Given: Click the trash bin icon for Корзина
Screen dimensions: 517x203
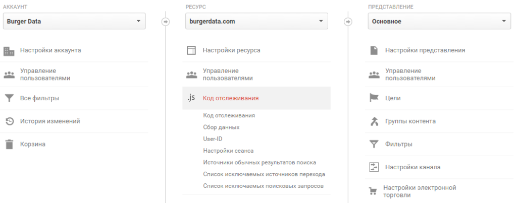Looking at the screenshot, I should click(x=9, y=144).
